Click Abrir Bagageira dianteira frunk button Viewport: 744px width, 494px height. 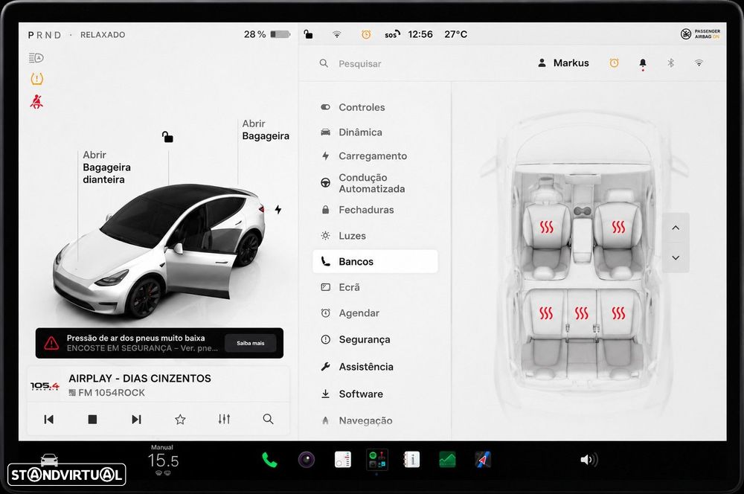pyautogui.click(x=106, y=167)
